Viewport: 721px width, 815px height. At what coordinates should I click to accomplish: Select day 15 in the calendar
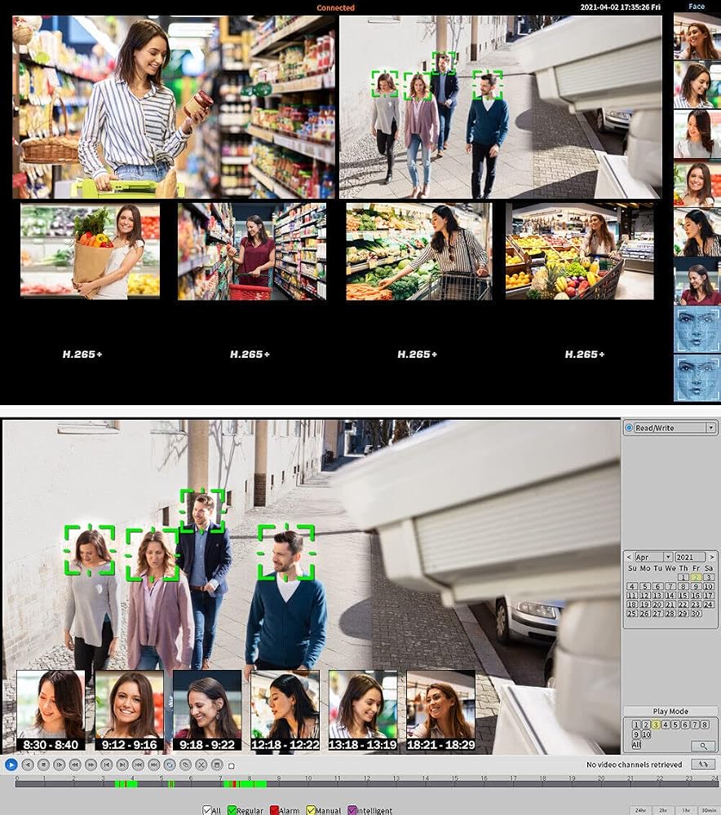pos(683,595)
